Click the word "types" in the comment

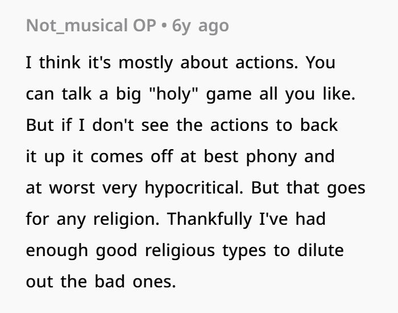tap(244, 252)
